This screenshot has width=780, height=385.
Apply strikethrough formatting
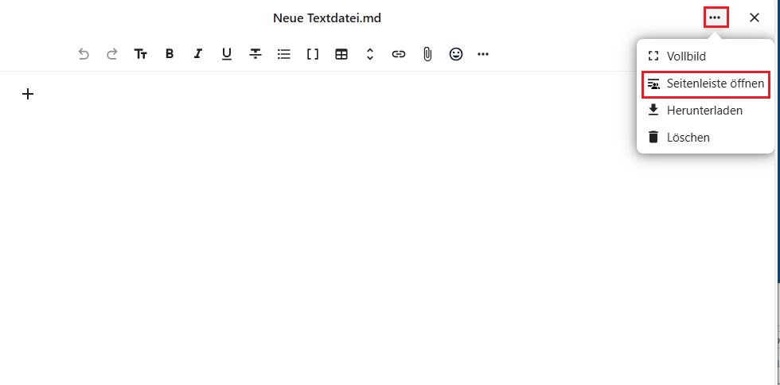point(255,54)
